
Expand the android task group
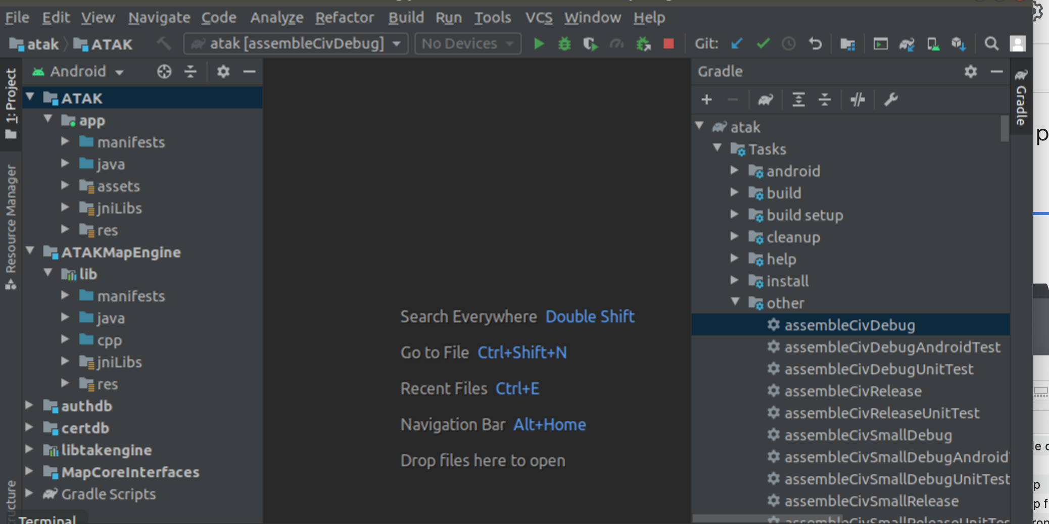tap(735, 170)
